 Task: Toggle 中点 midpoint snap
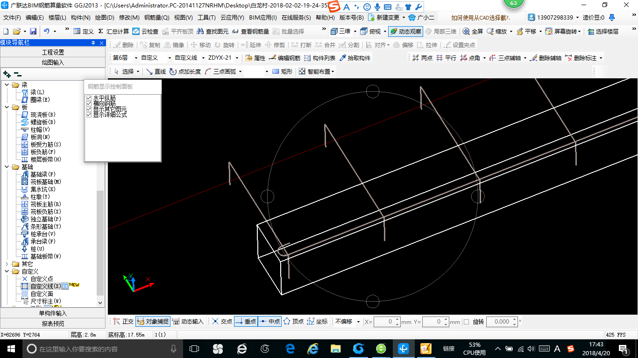click(269, 322)
